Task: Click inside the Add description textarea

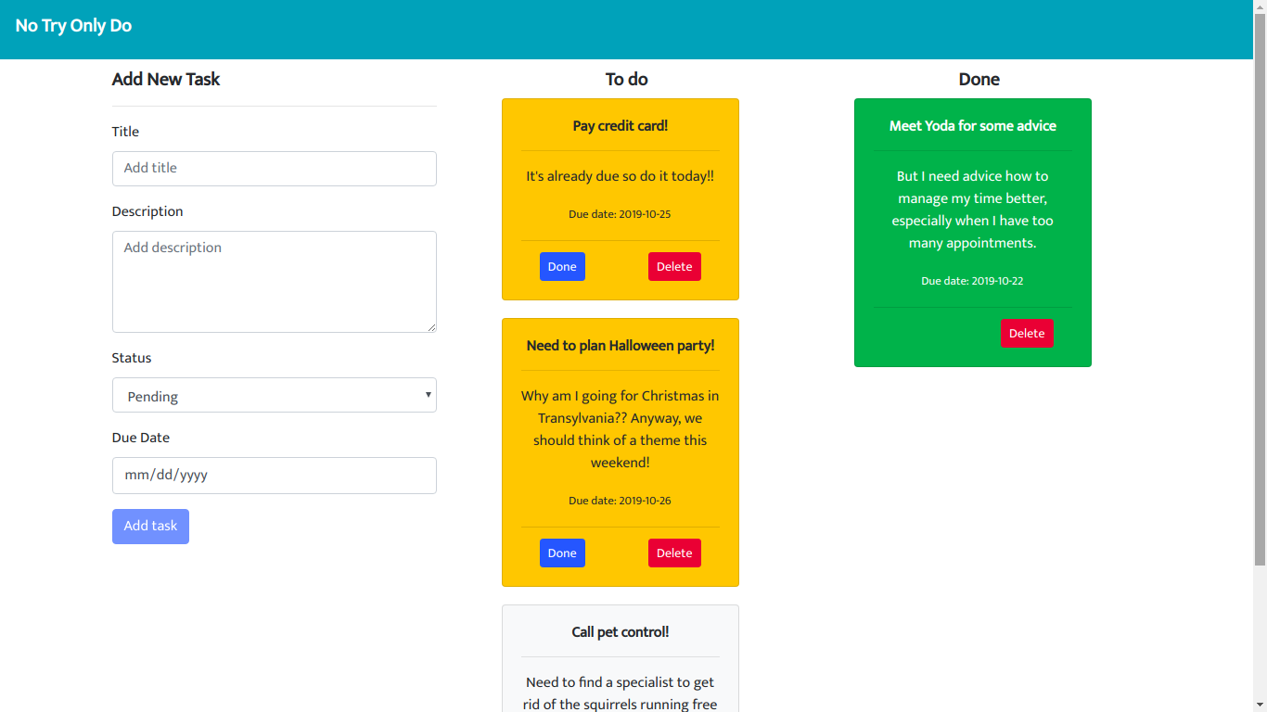Action: point(274,282)
